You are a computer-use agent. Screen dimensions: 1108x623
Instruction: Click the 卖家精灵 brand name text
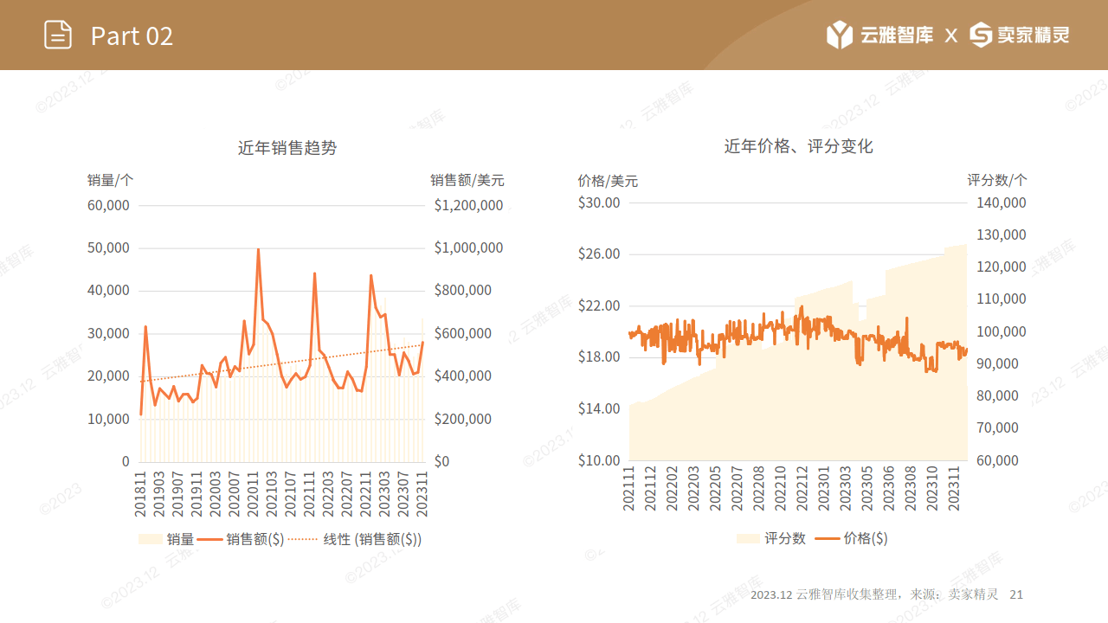[x=1034, y=35]
